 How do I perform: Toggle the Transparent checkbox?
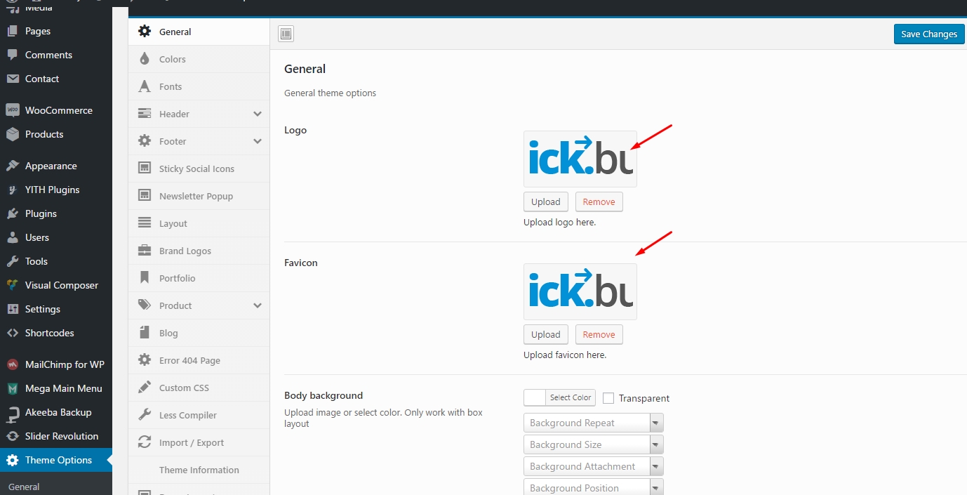tap(608, 398)
